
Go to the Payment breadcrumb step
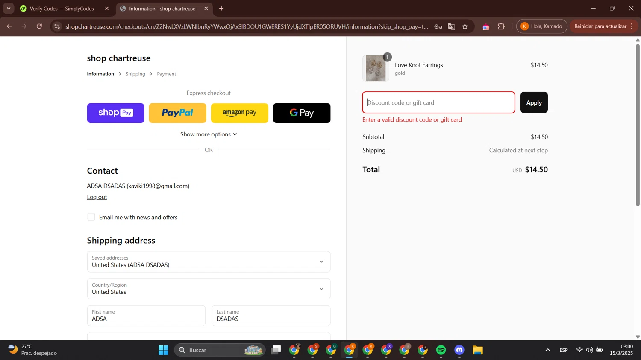click(x=166, y=74)
